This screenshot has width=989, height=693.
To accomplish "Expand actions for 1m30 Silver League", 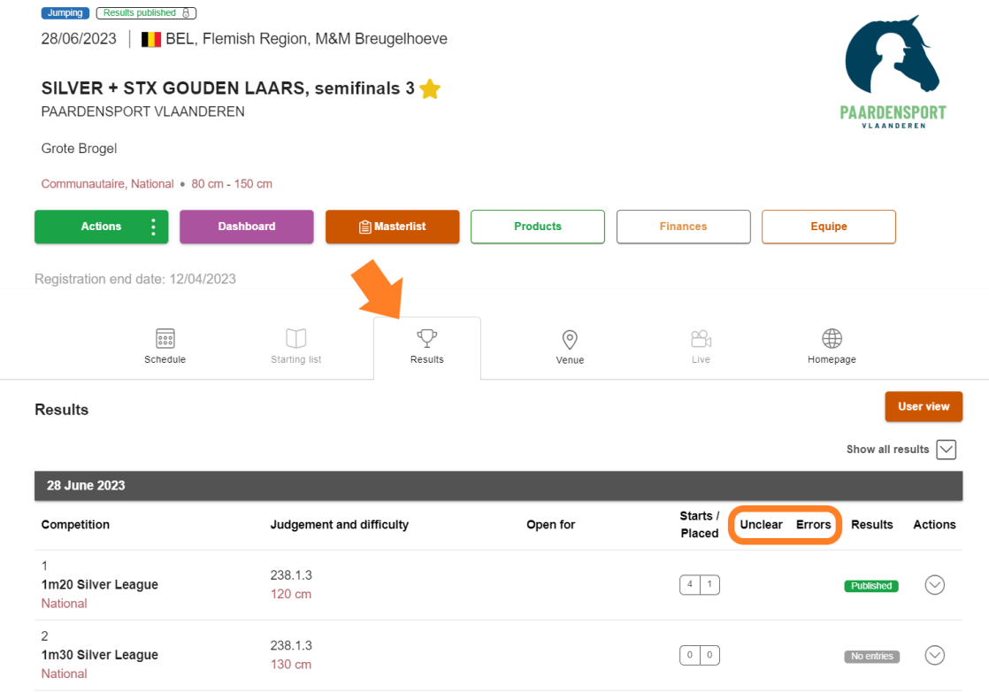I will (935, 655).
